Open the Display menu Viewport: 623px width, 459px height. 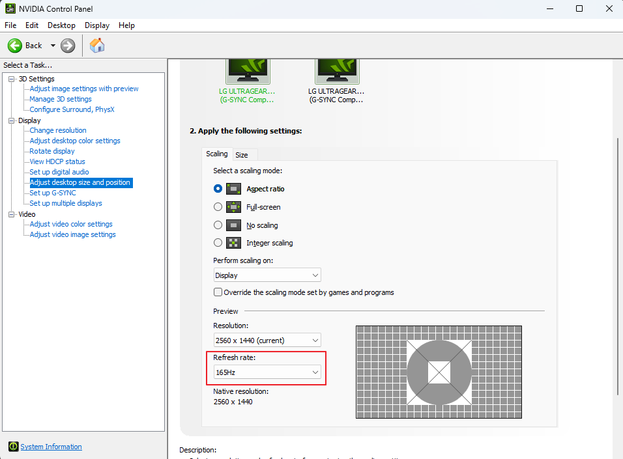97,25
